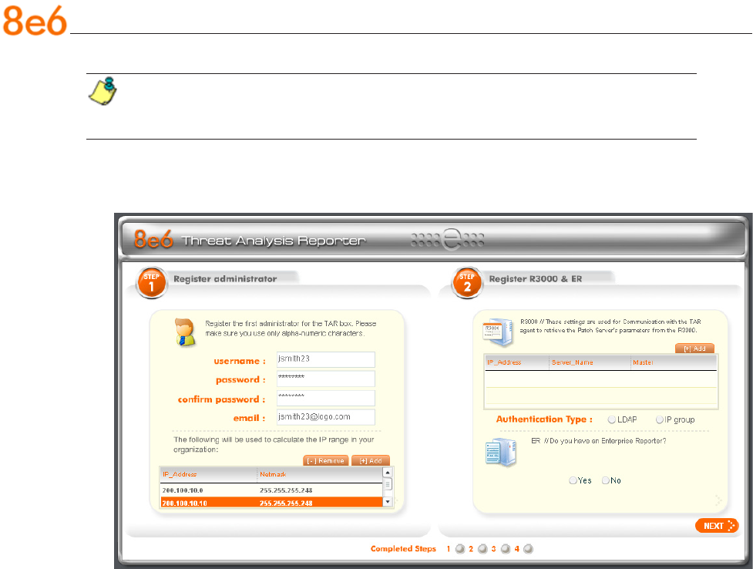Click the username input field
The width and height of the screenshot is (753, 569).
pos(325,359)
